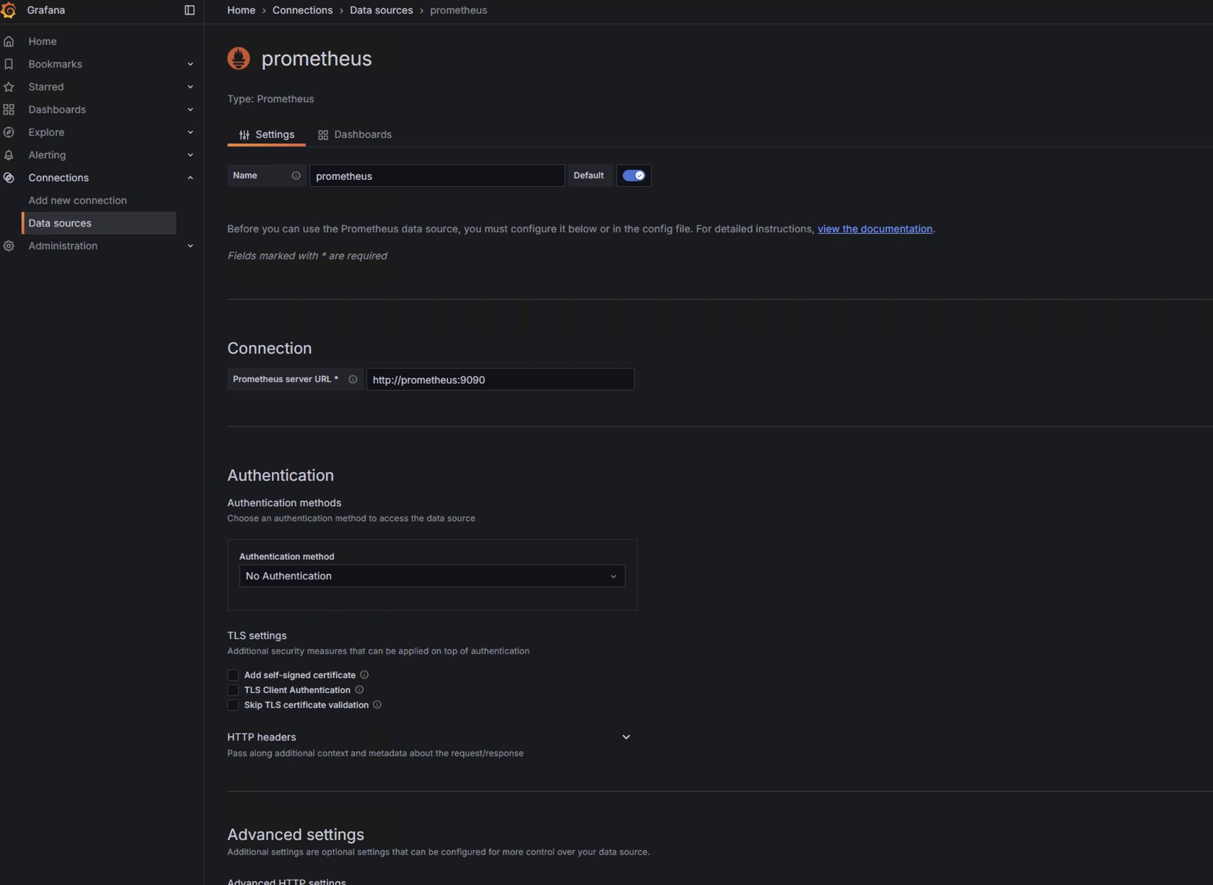Image resolution: width=1213 pixels, height=885 pixels.
Task: Click info icon next to Prometheus server URL
Action: click(x=353, y=379)
